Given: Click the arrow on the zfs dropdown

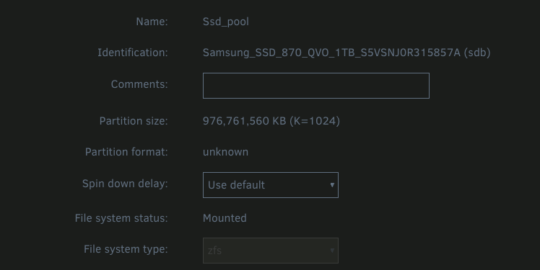Looking at the screenshot, I should pyautogui.click(x=332, y=251).
